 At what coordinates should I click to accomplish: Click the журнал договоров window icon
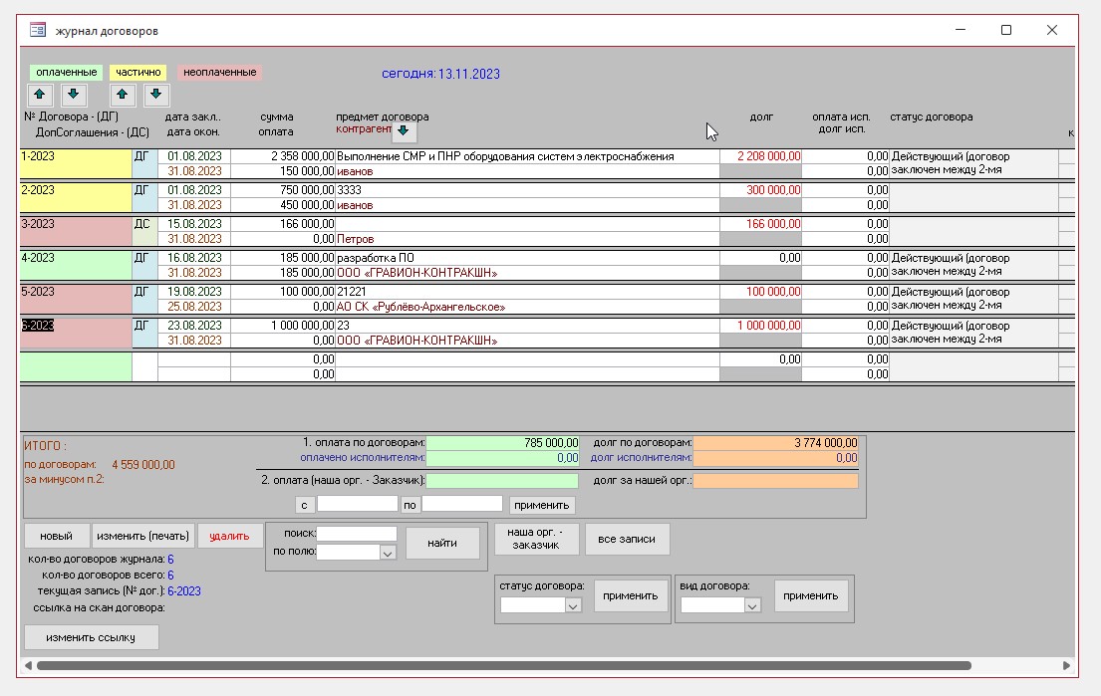tap(38, 31)
